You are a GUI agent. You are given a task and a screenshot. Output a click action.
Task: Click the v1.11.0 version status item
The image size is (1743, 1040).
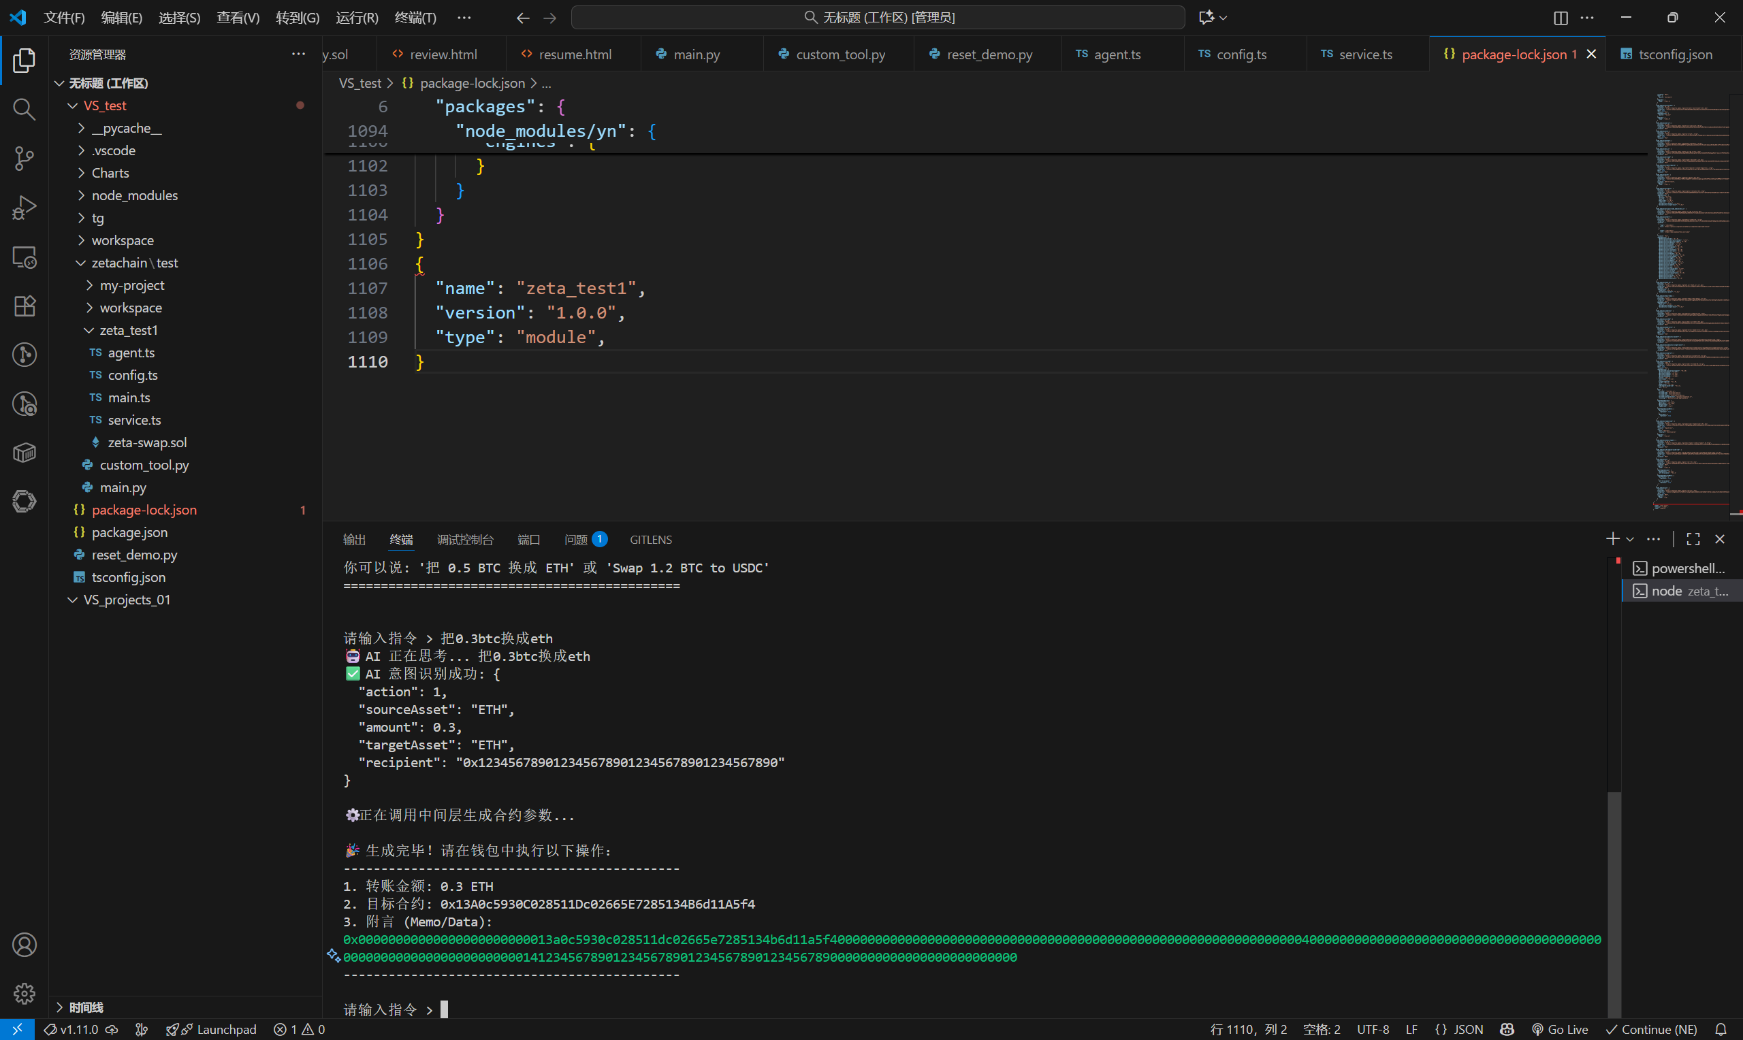(80, 1030)
